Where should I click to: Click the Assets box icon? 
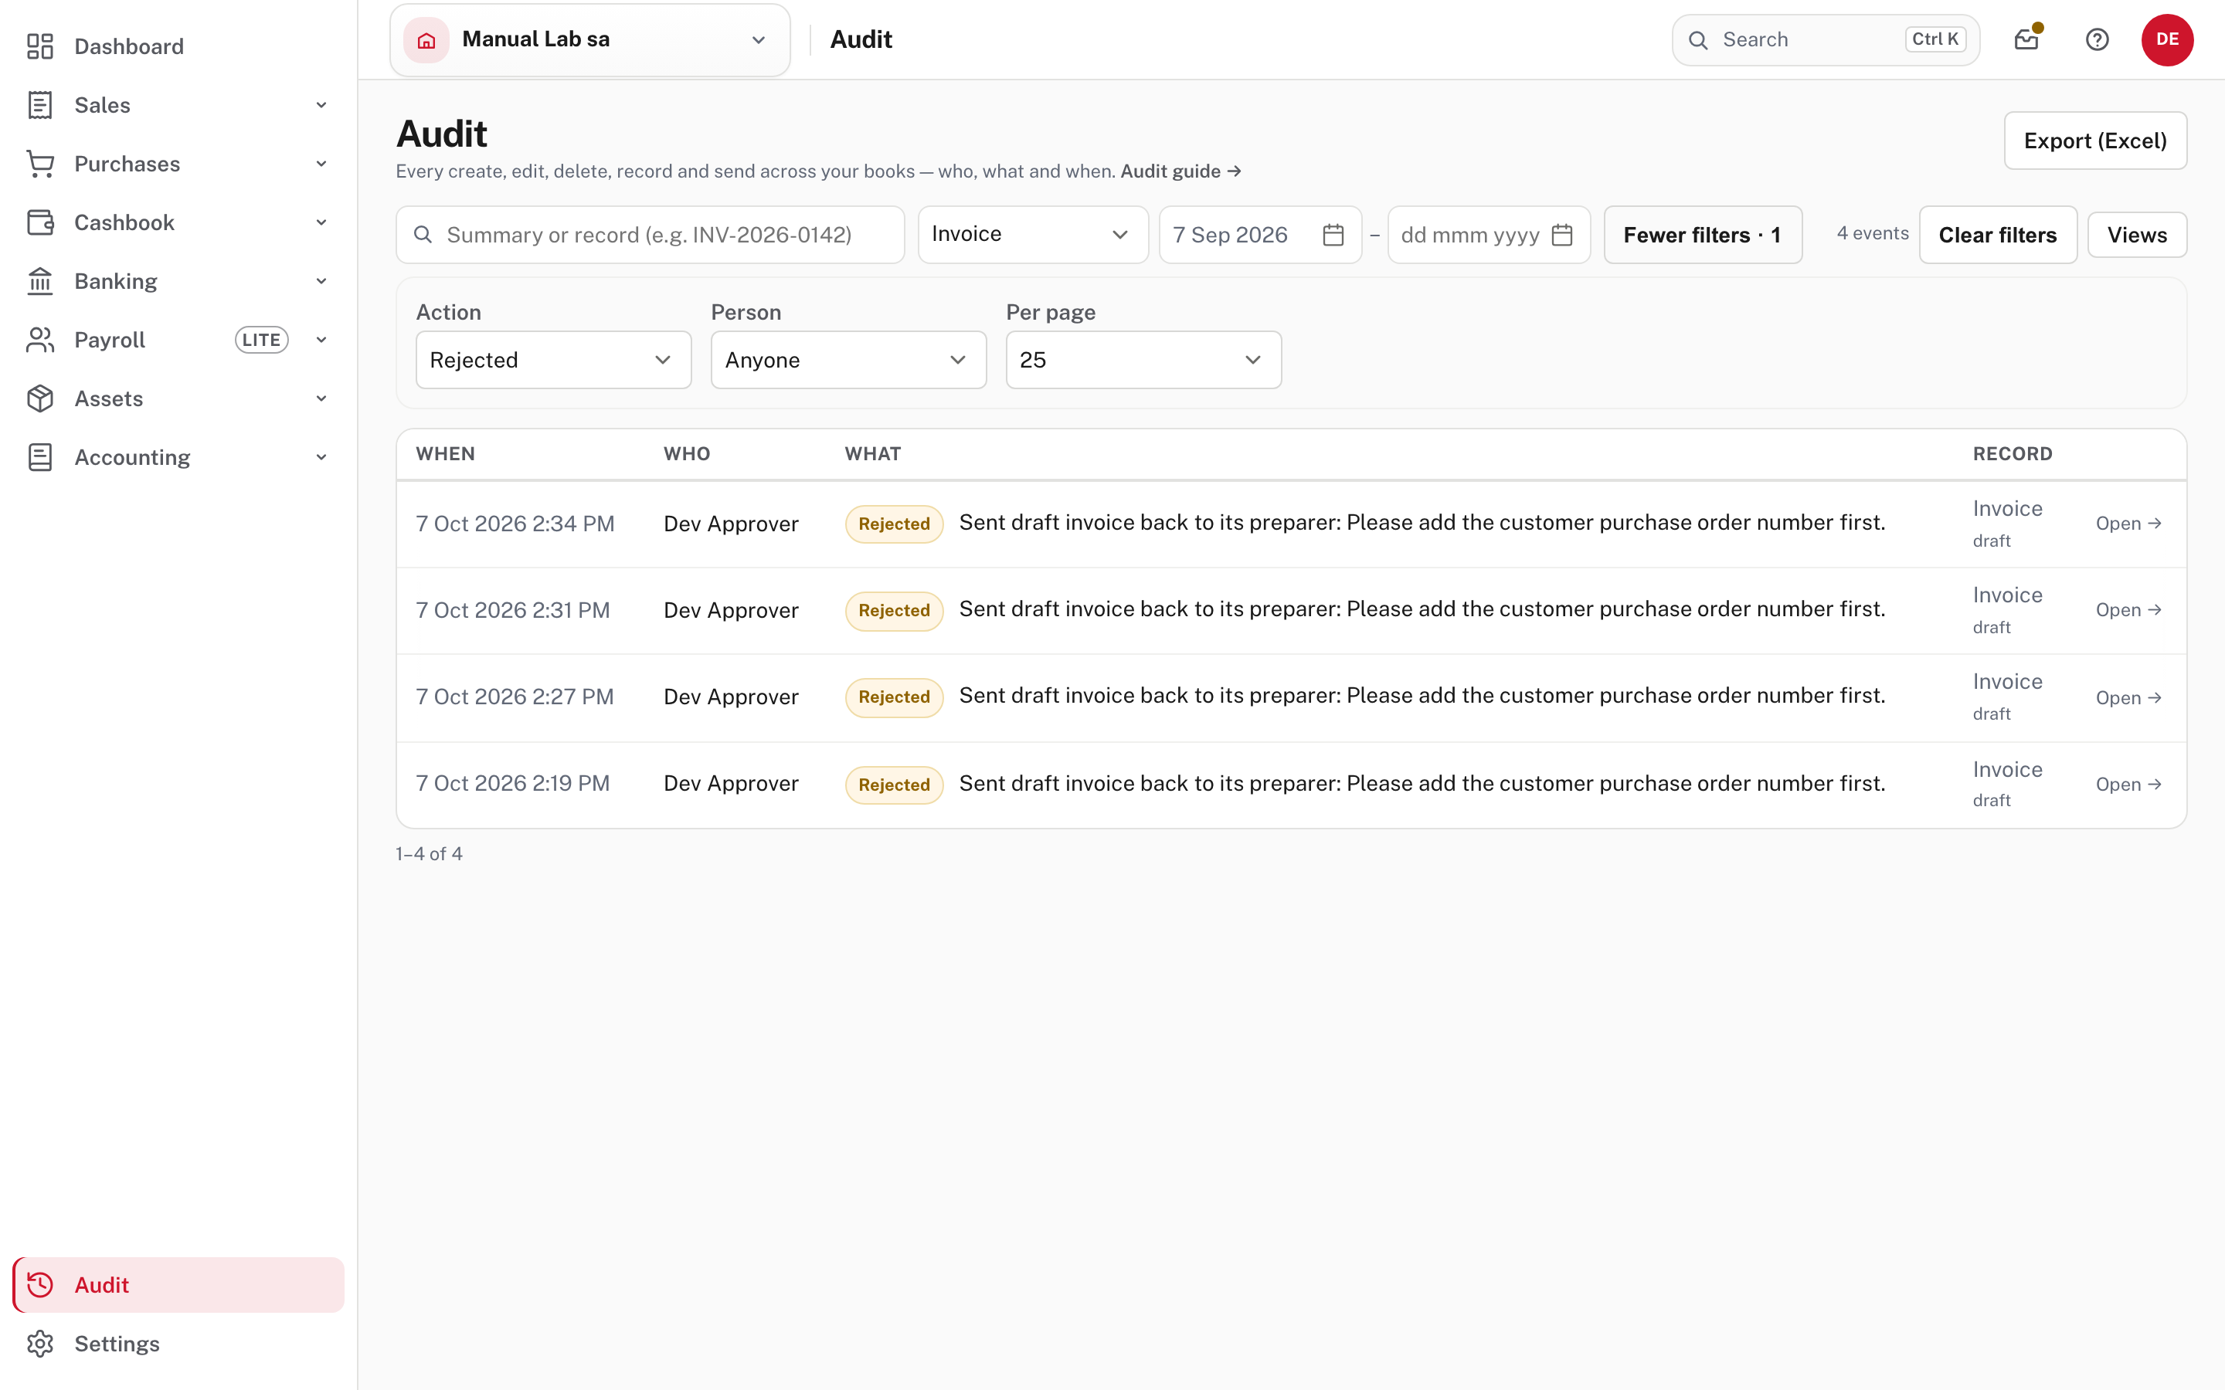click(40, 399)
